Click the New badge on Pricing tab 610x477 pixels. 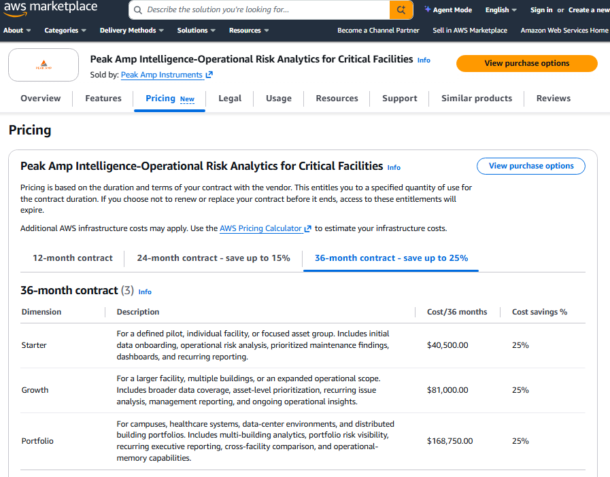[x=187, y=99]
